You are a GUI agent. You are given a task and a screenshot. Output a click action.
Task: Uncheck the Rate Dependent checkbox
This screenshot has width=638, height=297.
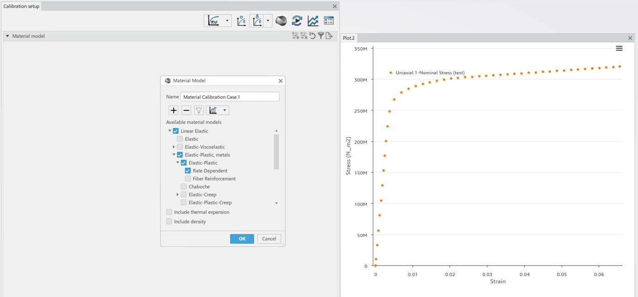188,171
